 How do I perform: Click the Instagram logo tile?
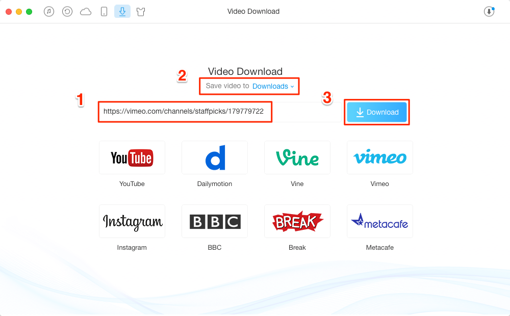click(x=132, y=221)
